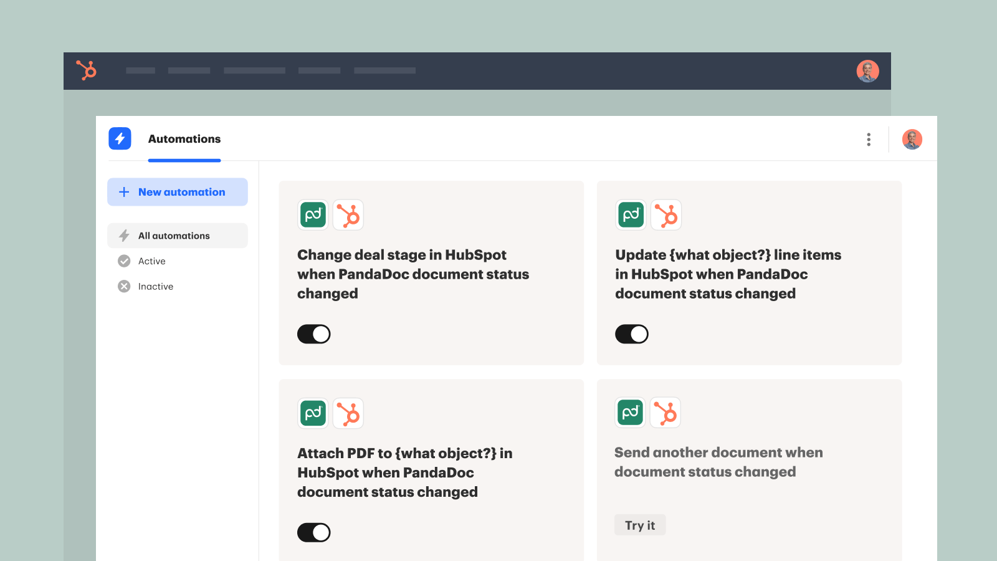This screenshot has width=997, height=561.
Task: Click HubSpot icon on Send another document card
Action: (665, 413)
